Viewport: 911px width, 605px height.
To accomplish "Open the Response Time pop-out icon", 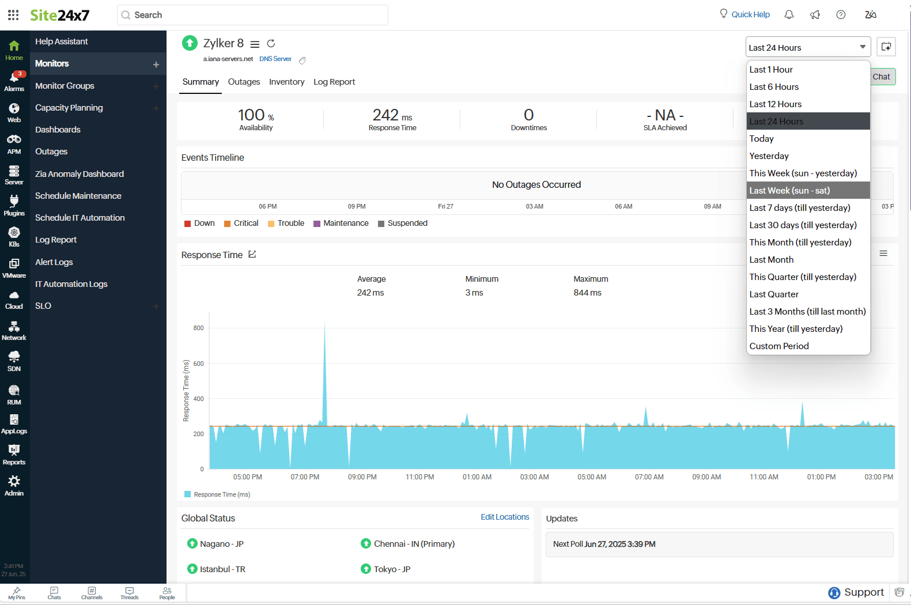I will tap(252, 255).
